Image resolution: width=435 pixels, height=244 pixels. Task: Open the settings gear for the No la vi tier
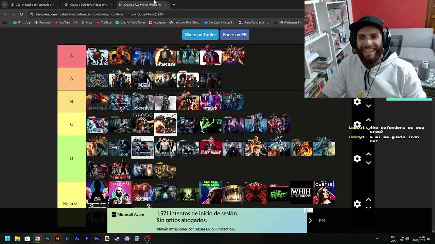[x=357, y=204]
